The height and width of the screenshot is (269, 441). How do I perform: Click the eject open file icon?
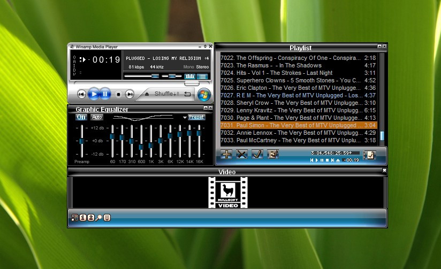[x=147, y=94]
